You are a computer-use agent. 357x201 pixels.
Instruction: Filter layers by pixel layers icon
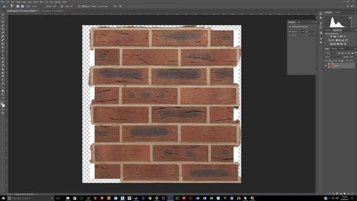[339, 53]
